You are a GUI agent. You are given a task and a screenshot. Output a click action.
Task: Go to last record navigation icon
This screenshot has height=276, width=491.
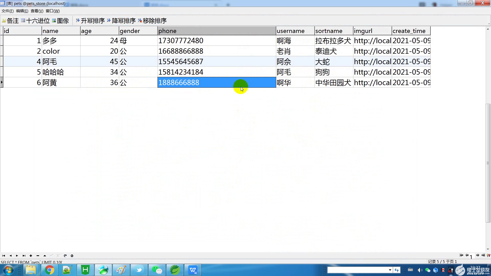point(24,256)
